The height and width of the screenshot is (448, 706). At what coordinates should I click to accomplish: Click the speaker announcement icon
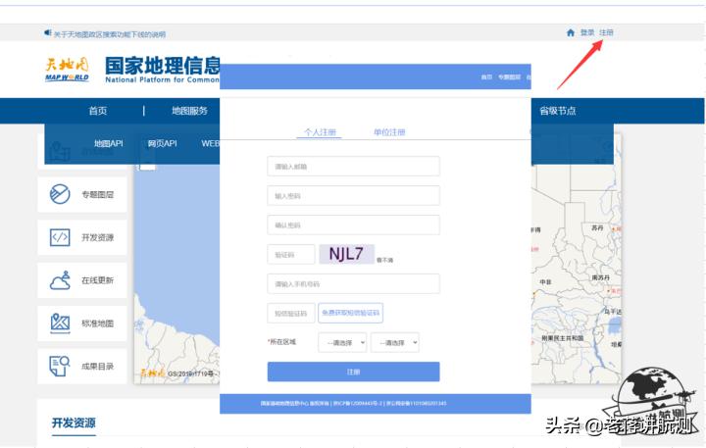tap(48, 33)
